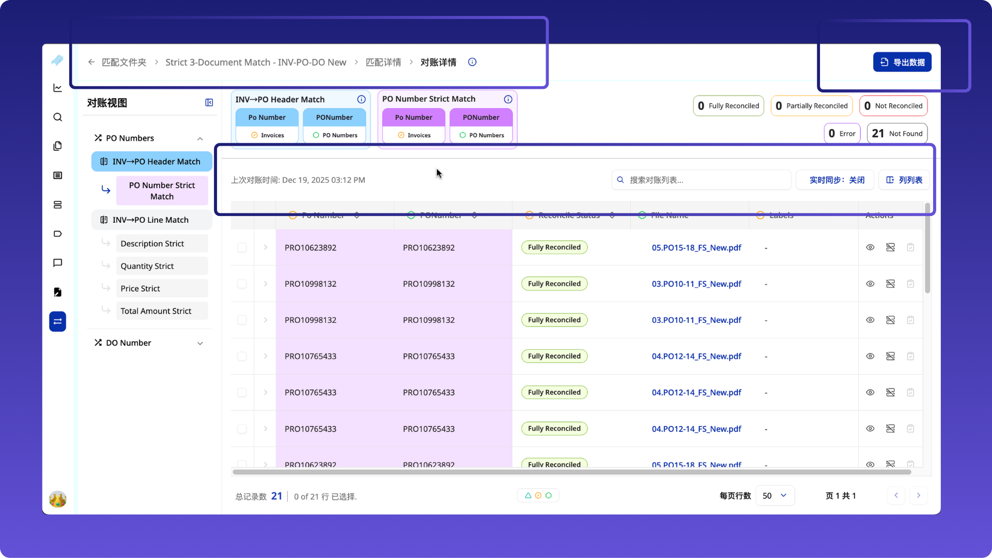This screenshot has width=992, height=558.
Task: Type in the 搜索对账列表 search field
Action: pos(701,180)
